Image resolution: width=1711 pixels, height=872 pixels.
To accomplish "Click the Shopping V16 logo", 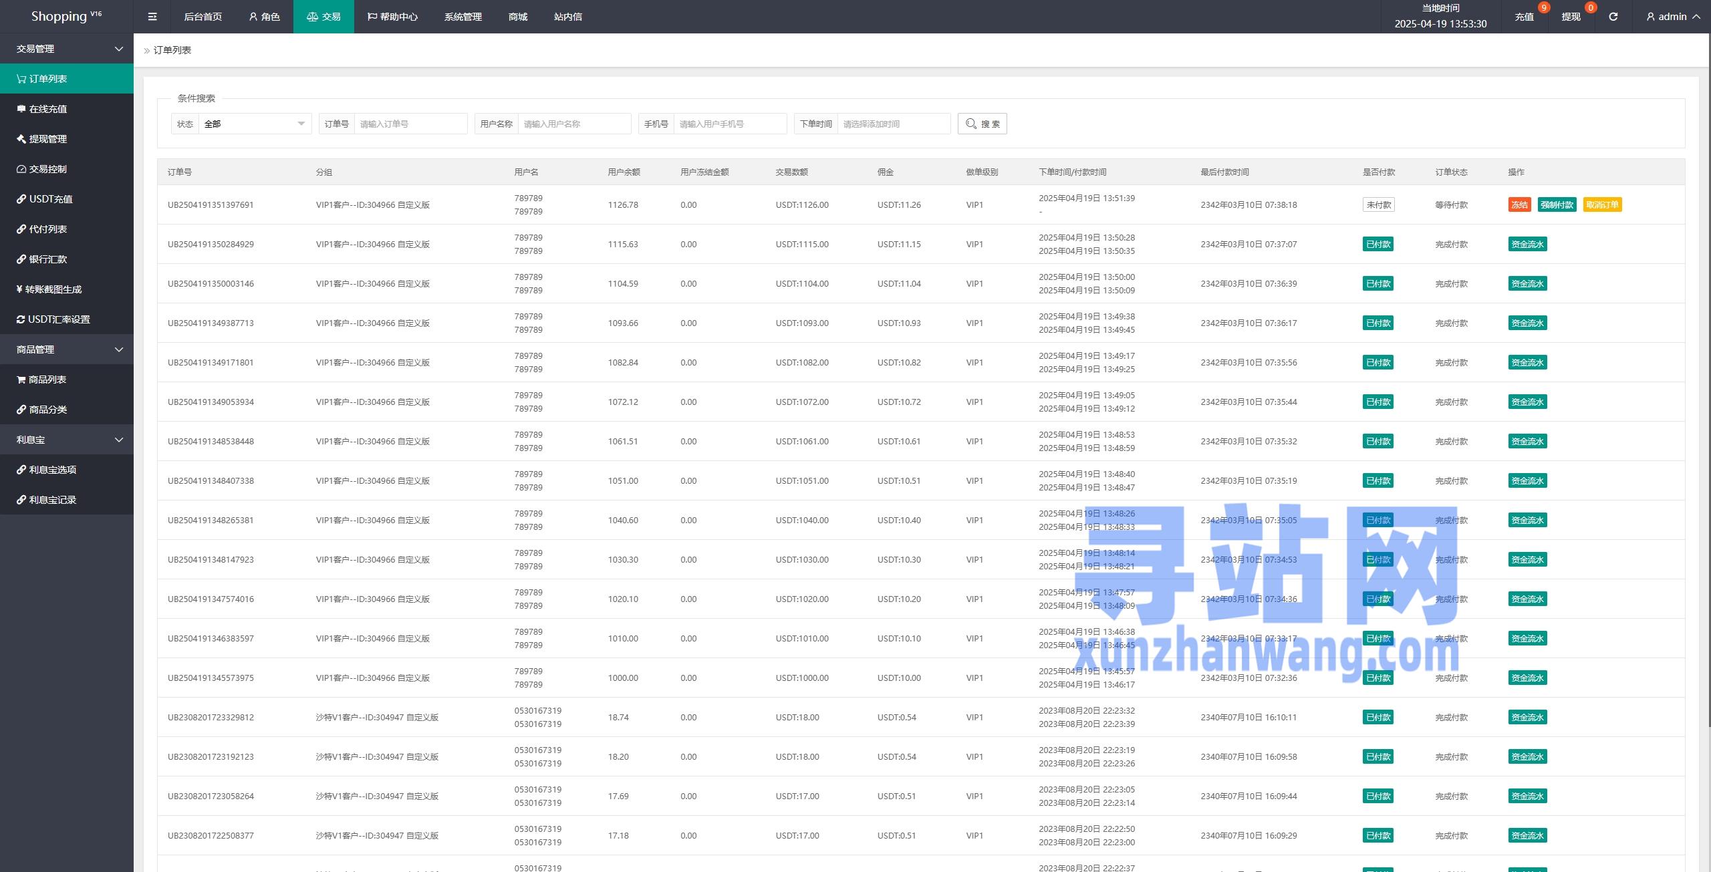I will pos(66,16).
